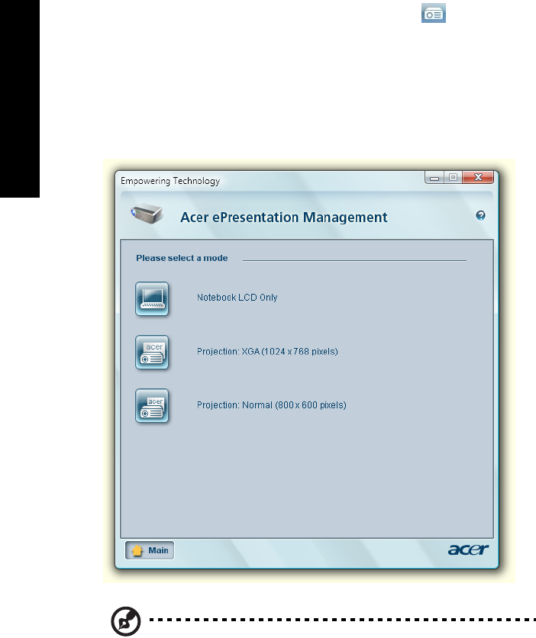The width and height of the screenshot is (536, 638).
Task: Go back with the Main button
Action: coord(150,550)
